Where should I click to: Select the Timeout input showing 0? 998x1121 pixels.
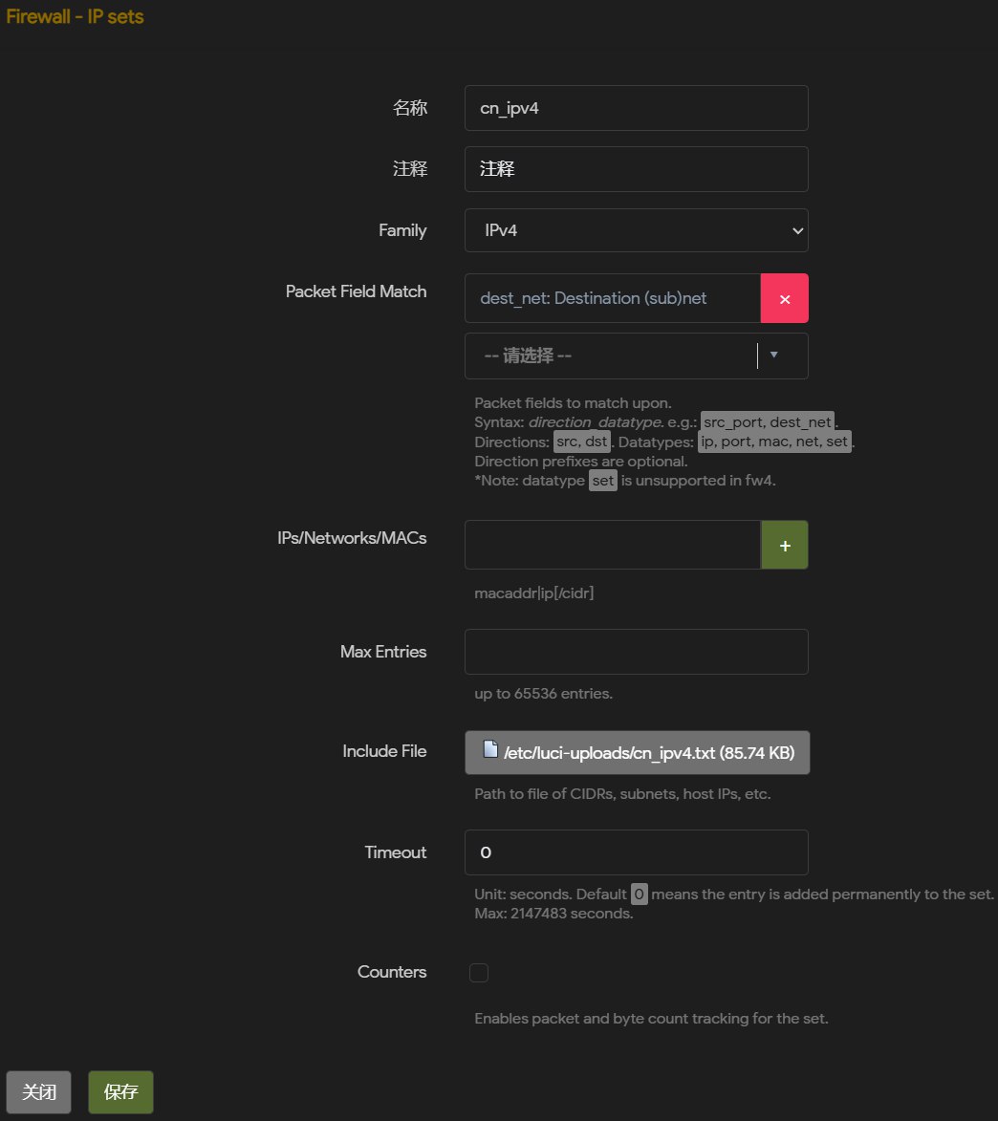(x=636, y=852)
